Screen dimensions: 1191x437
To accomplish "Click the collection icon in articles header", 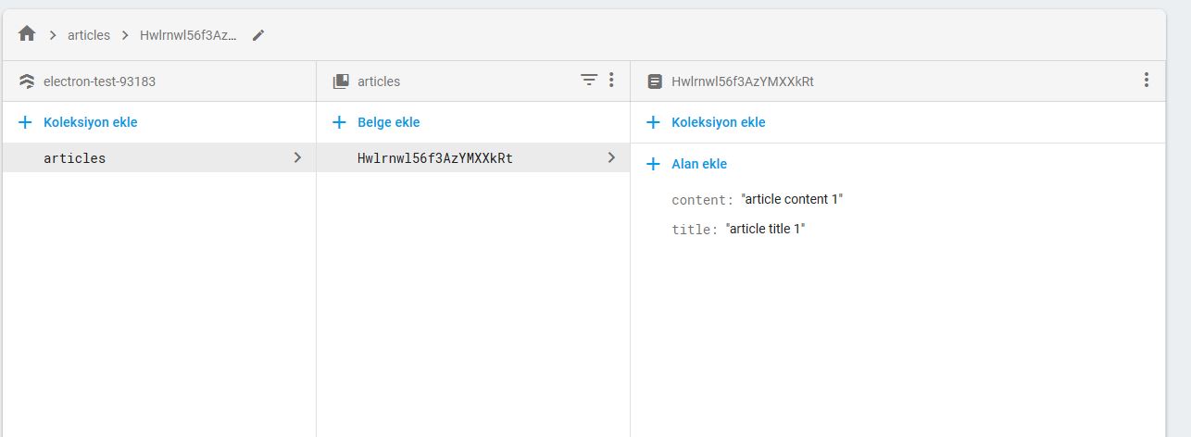I will point(341,81).
